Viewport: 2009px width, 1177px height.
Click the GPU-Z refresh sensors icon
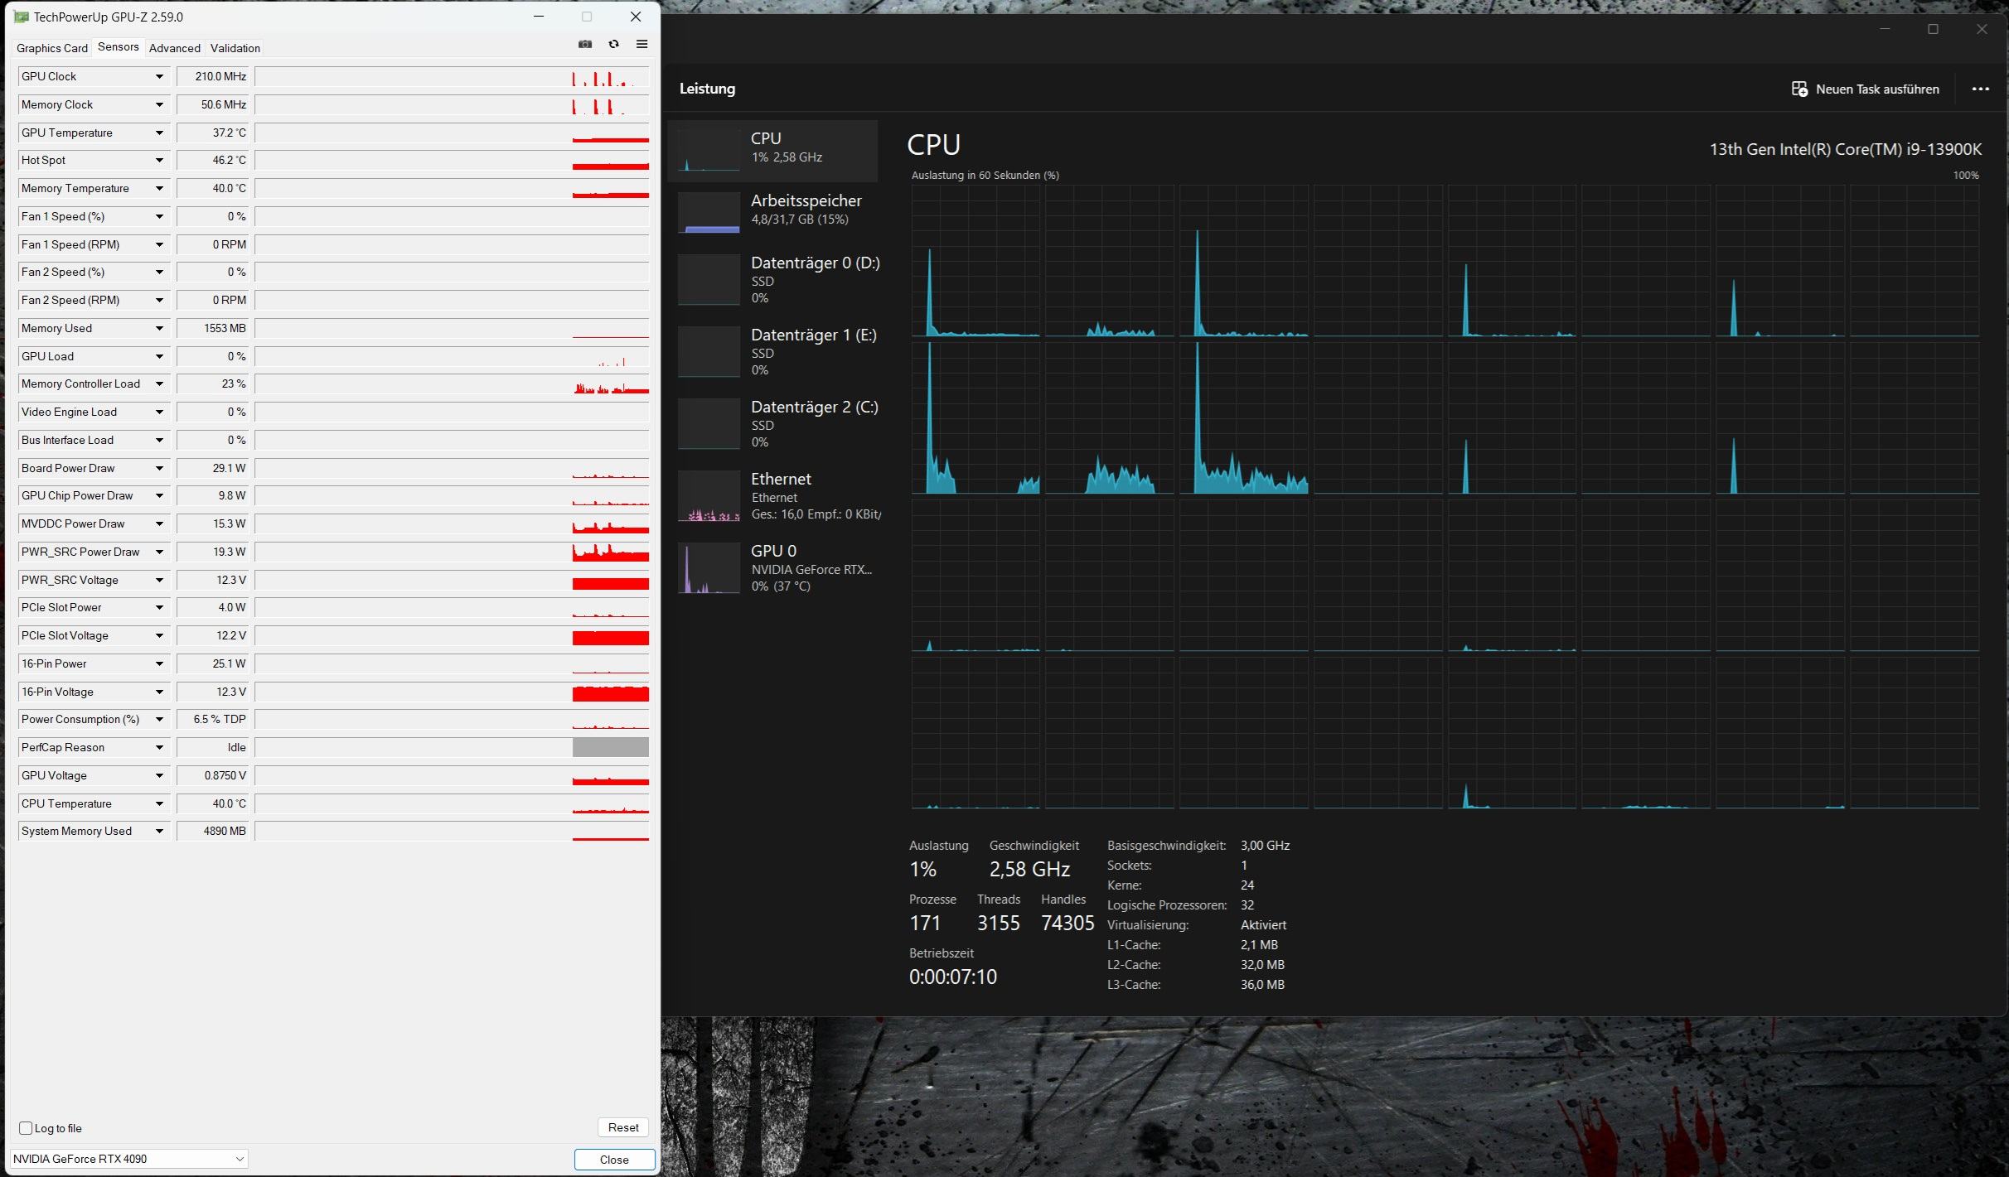(614, 45)
